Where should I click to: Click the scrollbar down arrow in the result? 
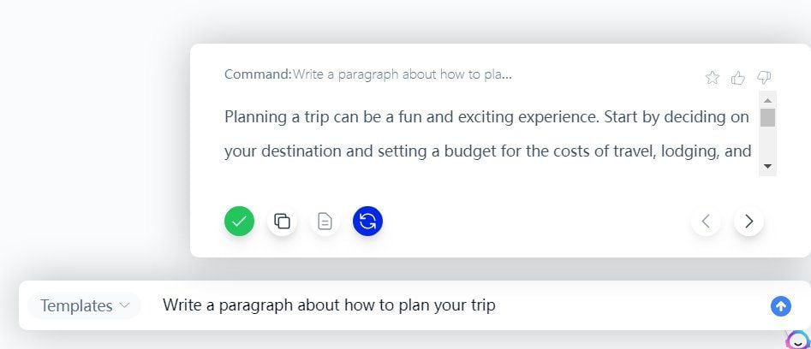pyautogui.click(x=767, y=166)
